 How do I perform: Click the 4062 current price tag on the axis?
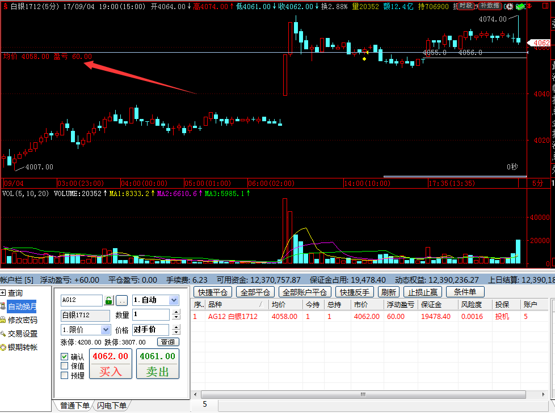(540, 43)
